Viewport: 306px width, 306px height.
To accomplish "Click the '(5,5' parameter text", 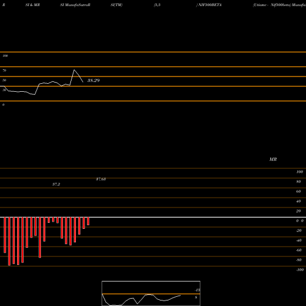I will pos(157,5).
